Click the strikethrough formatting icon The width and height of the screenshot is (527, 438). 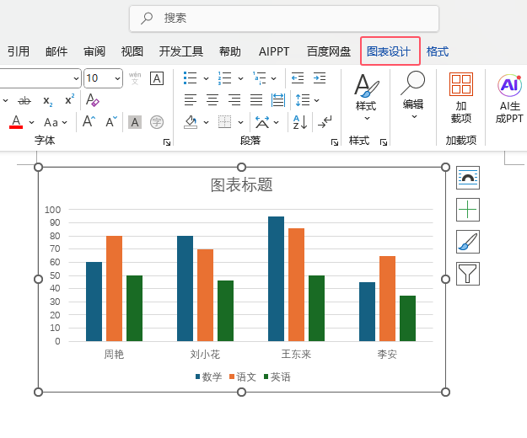[24, 100]
